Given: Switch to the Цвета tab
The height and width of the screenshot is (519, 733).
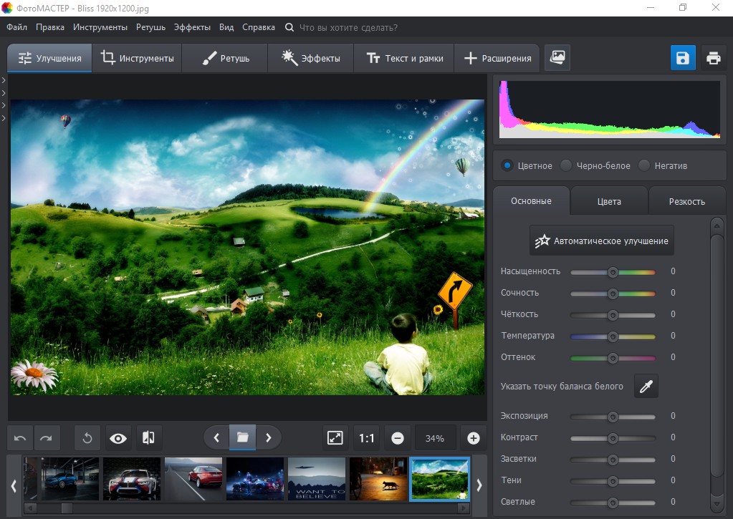Looking at the screenshot, I should 609,201.
